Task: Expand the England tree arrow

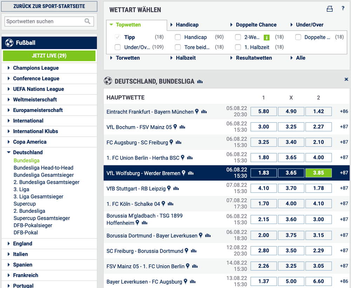Action: 8,244
